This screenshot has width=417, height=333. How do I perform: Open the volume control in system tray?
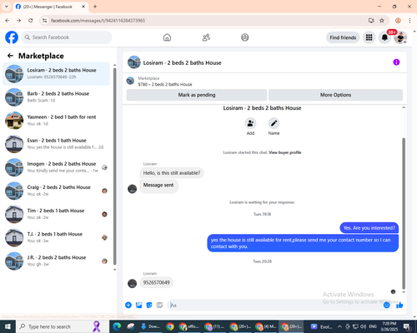click(363, 326)
